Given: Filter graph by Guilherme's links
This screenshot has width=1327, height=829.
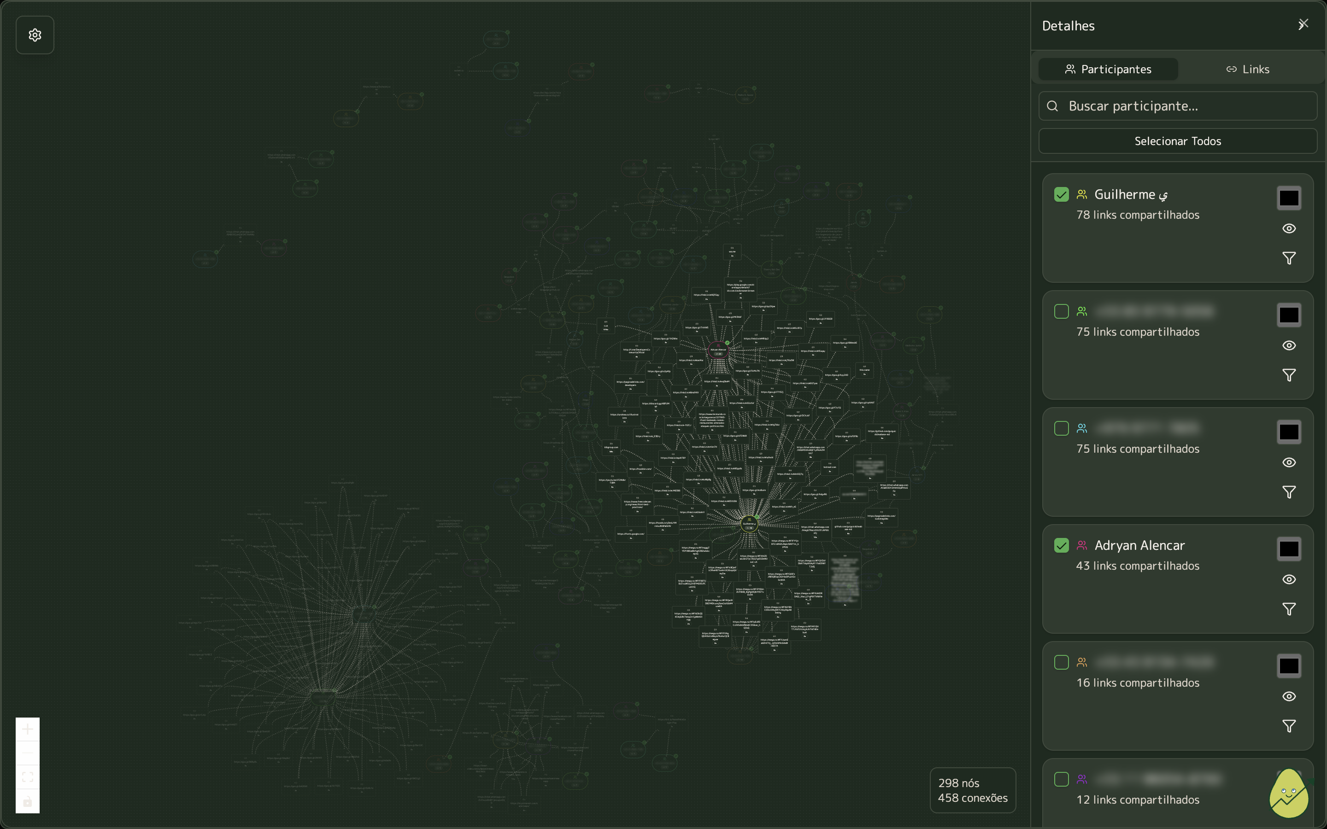Looking at the screenshot, I should [x=1289, y=258].
